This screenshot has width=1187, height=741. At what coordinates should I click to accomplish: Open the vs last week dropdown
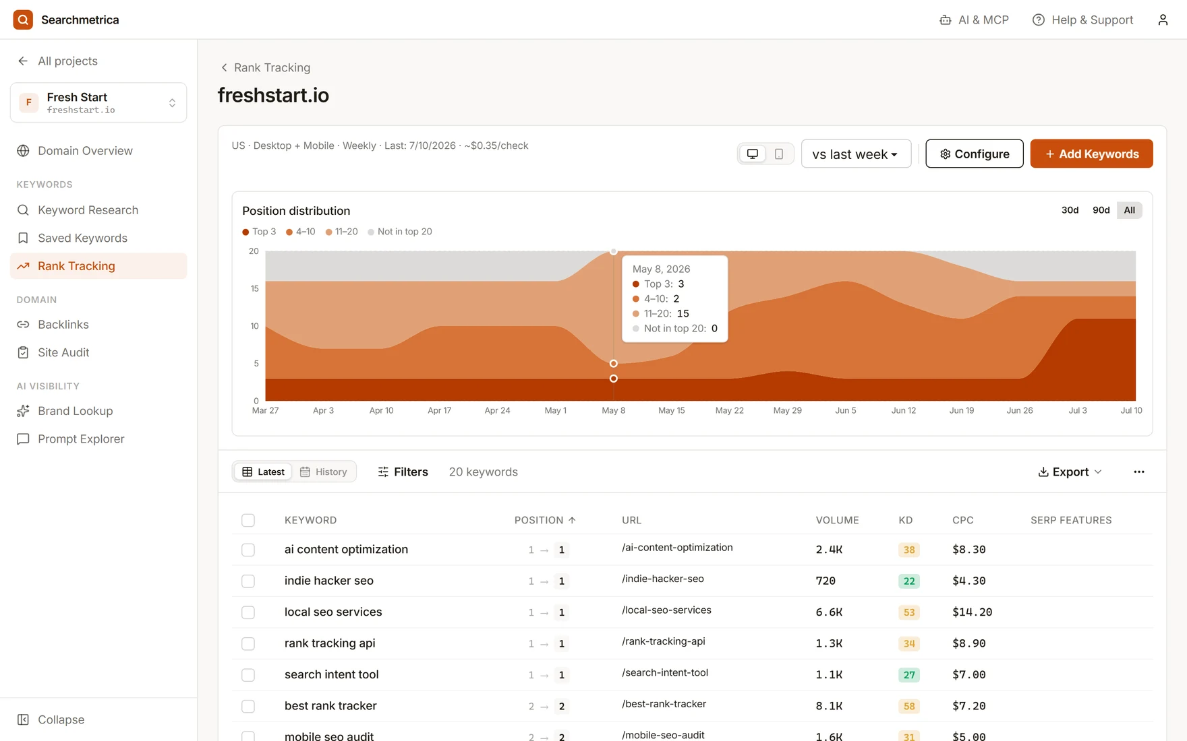pos(856,154)
